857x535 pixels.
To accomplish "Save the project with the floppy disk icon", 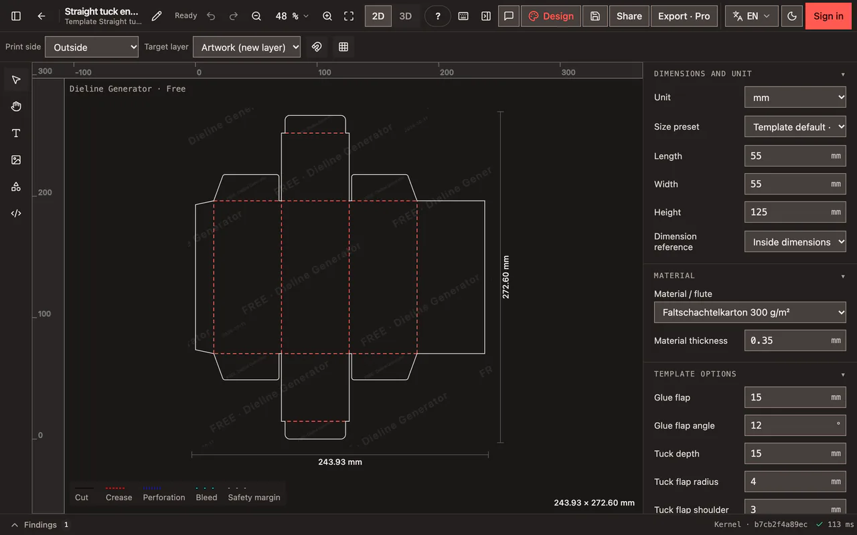I will [595, 16].
